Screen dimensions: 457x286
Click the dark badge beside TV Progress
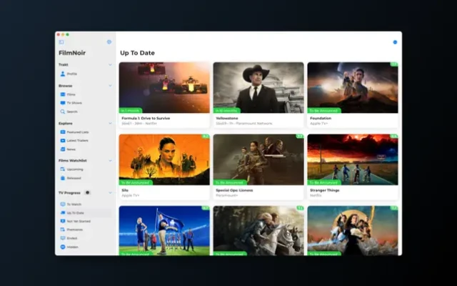point(87,192)
